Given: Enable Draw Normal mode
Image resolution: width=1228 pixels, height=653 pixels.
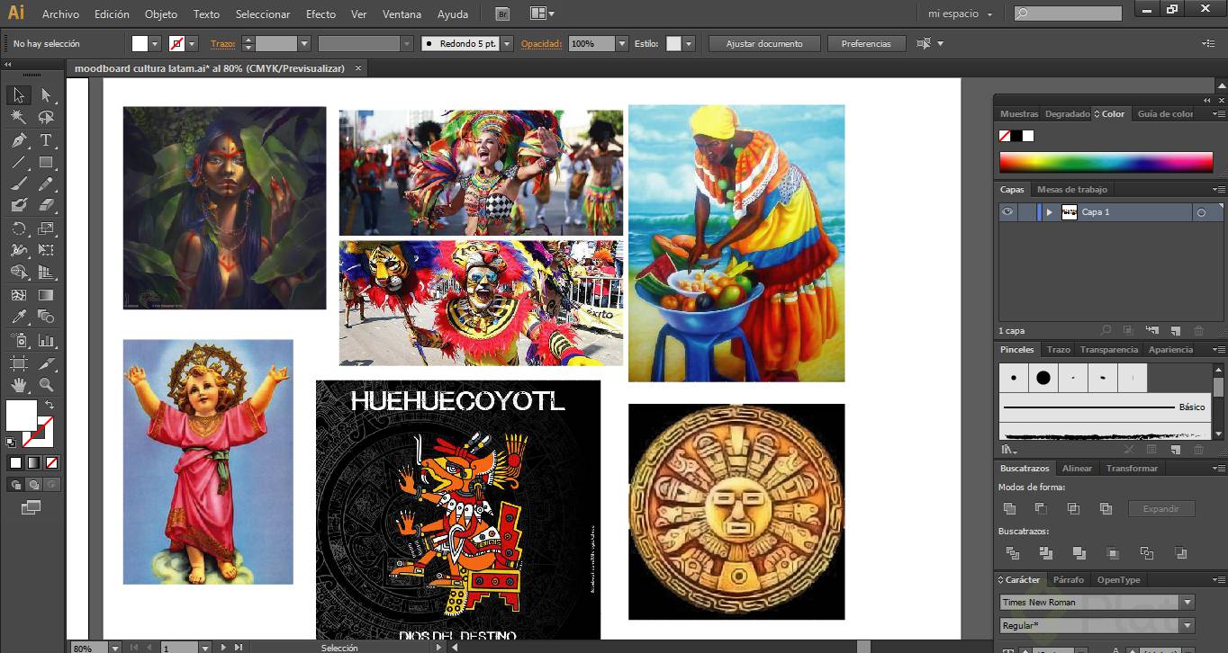Looking at the screenshot, I should point(16,485).
